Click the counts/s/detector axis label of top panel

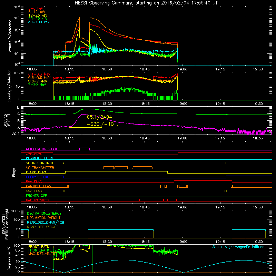(x=10, y=36)
